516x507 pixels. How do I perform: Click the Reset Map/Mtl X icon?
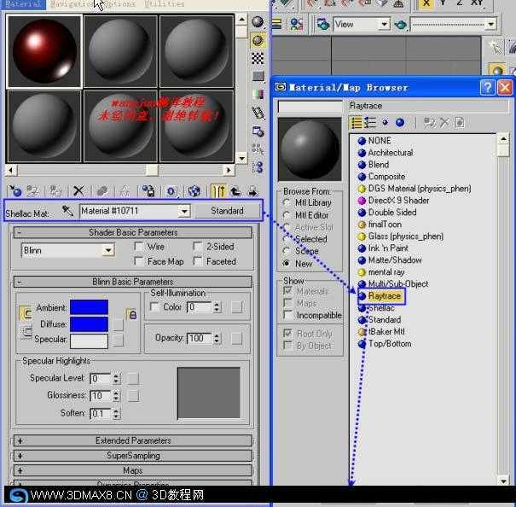point(78,190)
